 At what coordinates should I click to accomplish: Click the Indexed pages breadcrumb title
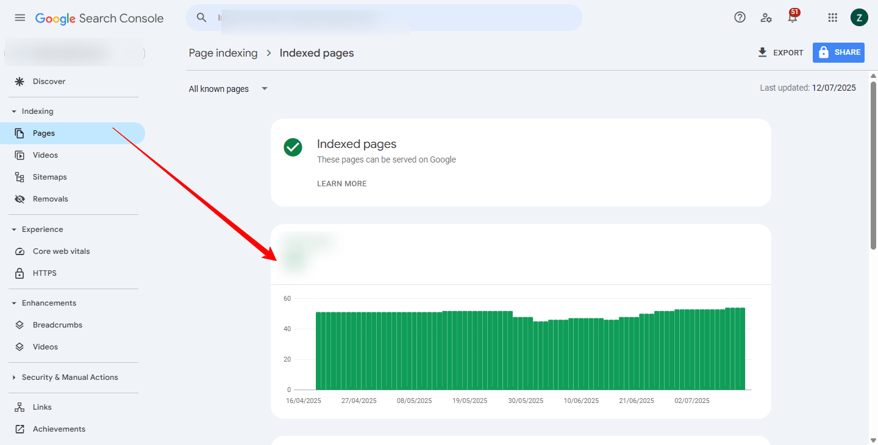pos(316,53)
